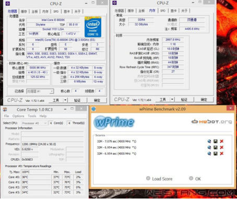The image size is (237, 199).
Task: Delete the 7.079 sec score with red X
Action: (x=222, y=141)
